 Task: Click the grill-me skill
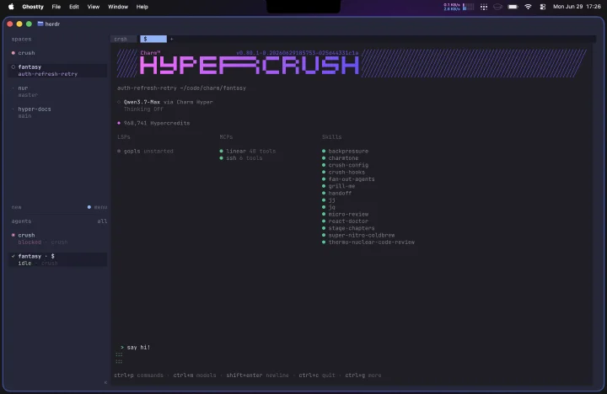pyautogui.click(x=339, y=186)
